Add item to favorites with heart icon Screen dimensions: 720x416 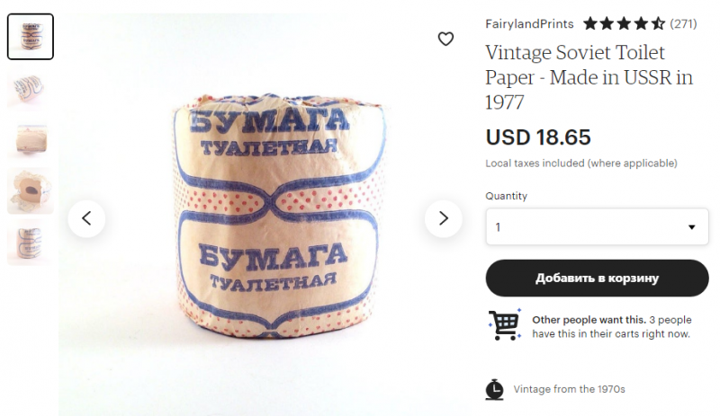(445, 39)
